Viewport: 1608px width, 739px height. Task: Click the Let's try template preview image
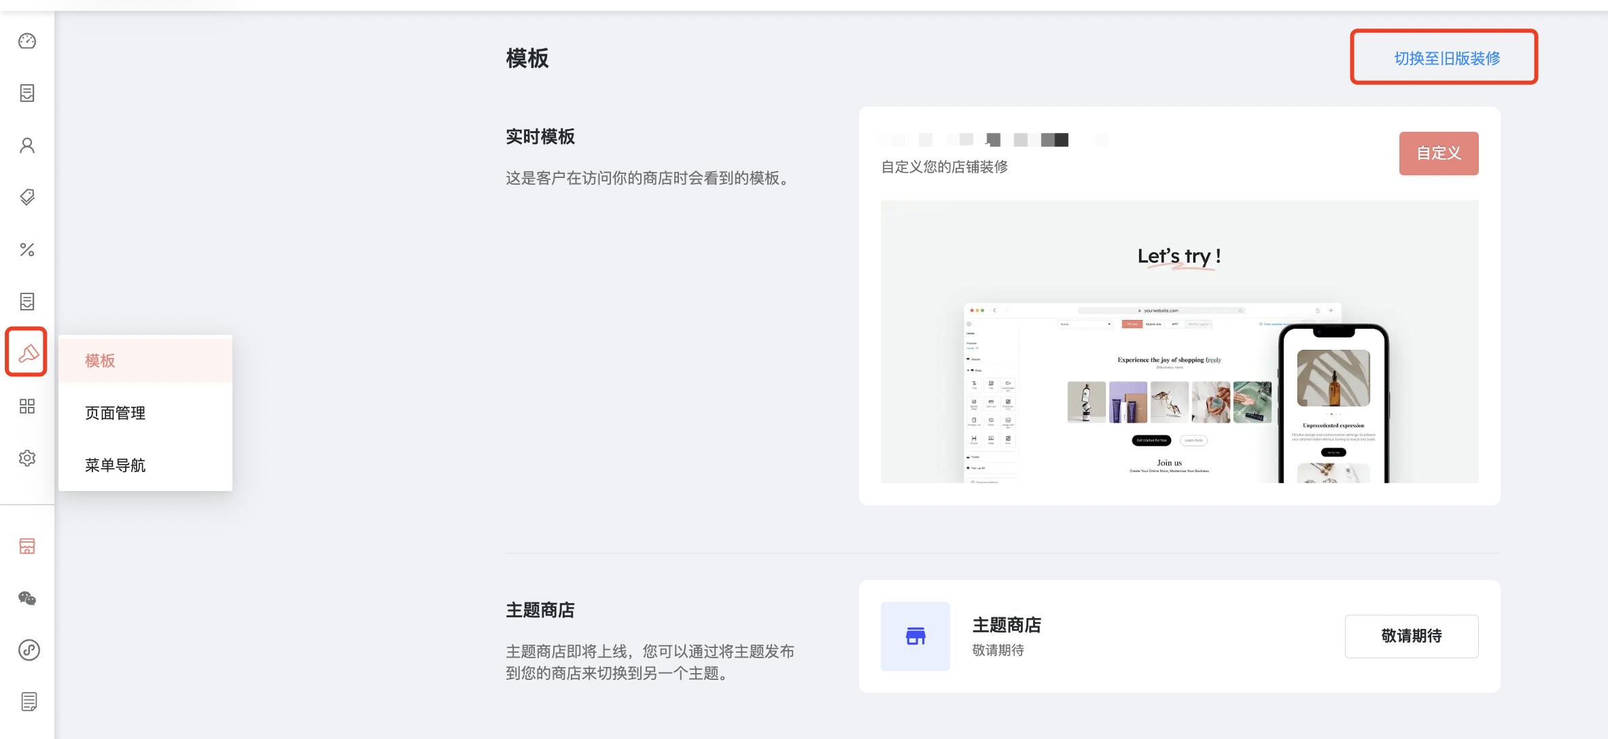[1179, 342]
